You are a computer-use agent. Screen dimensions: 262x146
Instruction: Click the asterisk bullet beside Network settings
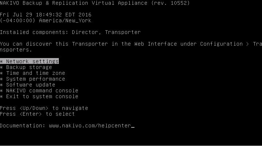[1, 61]
